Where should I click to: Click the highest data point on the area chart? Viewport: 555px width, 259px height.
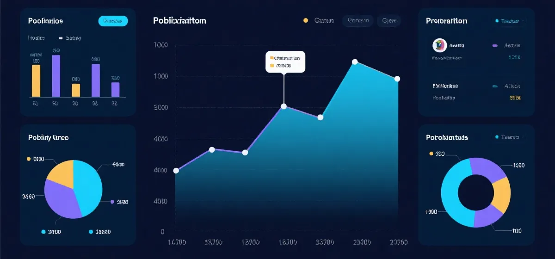click(355, 62)
